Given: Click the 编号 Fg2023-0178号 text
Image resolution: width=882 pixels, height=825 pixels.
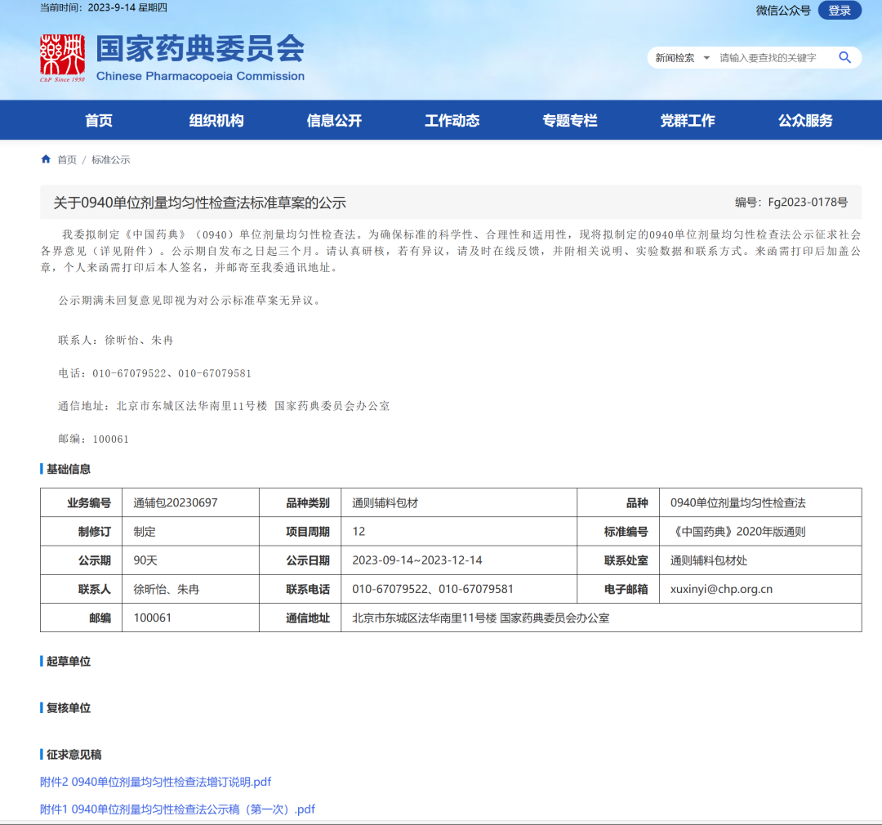Looking at the screenshot, I should (x=791, y=202).
